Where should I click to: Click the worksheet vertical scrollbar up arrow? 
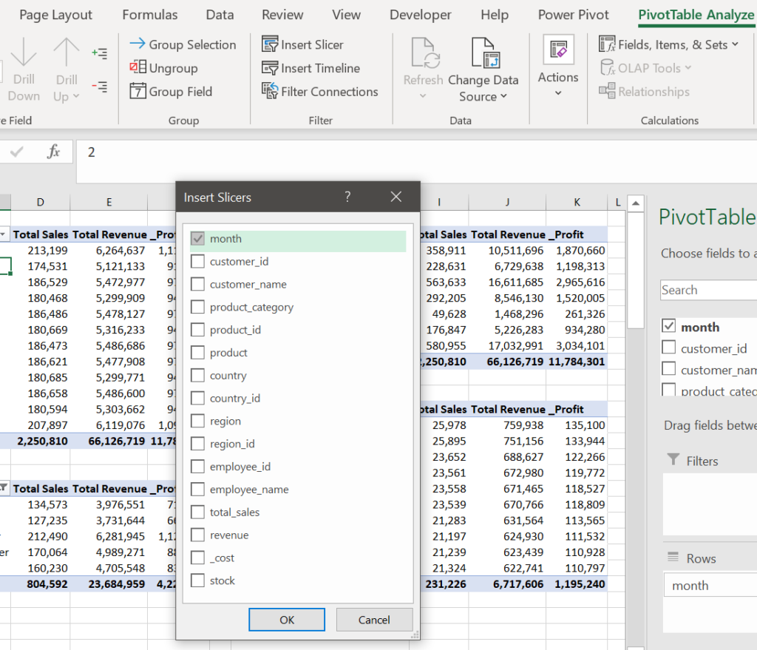634,202
